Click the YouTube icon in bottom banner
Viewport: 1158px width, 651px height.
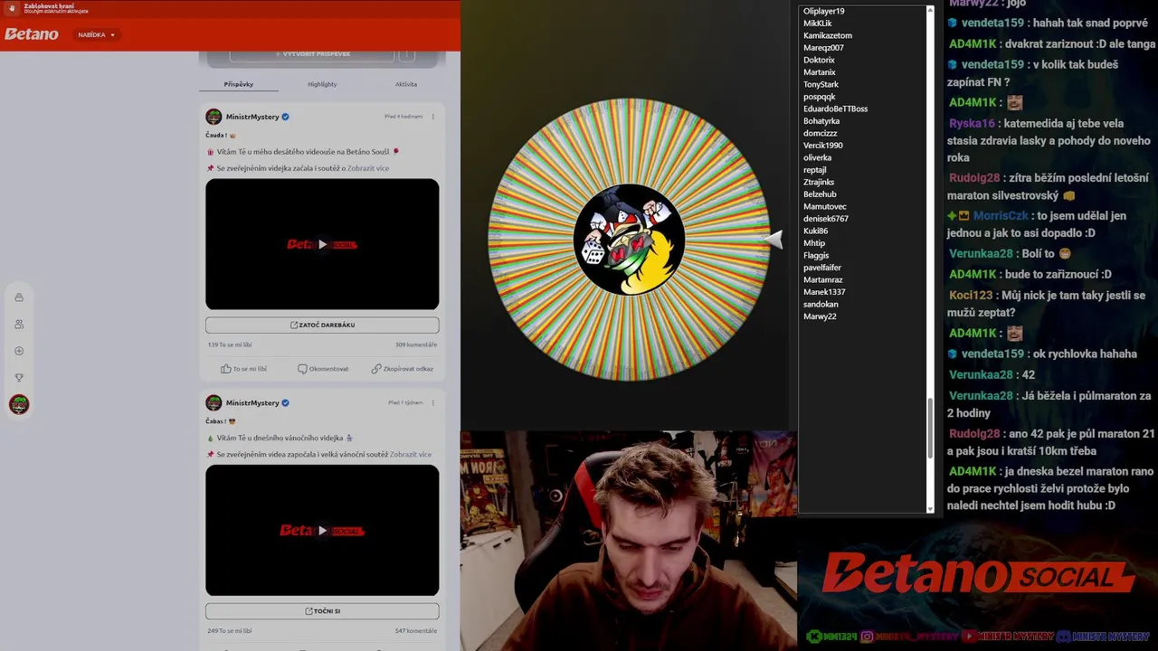tap(969, 637)
